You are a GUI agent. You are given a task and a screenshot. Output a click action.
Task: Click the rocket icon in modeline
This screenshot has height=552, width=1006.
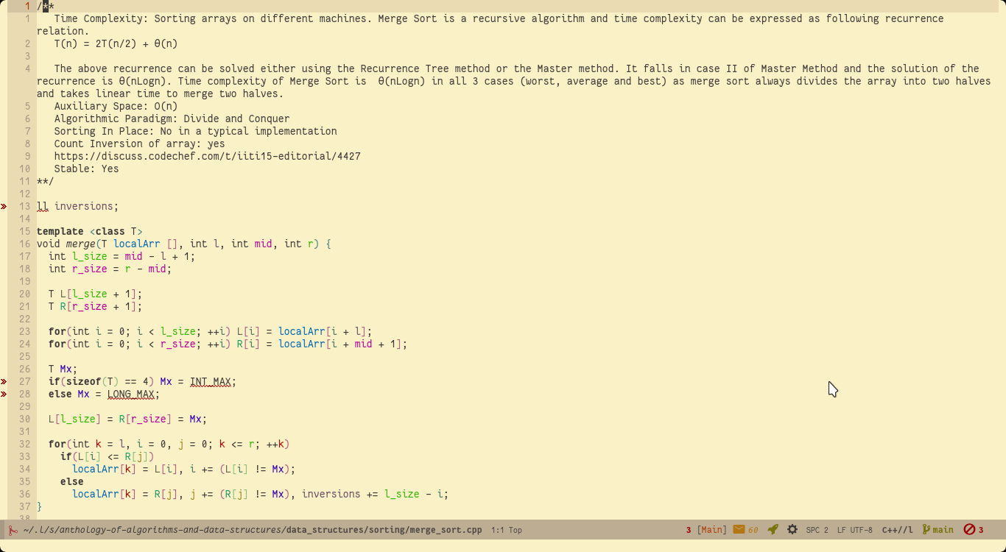click(773, 530)
